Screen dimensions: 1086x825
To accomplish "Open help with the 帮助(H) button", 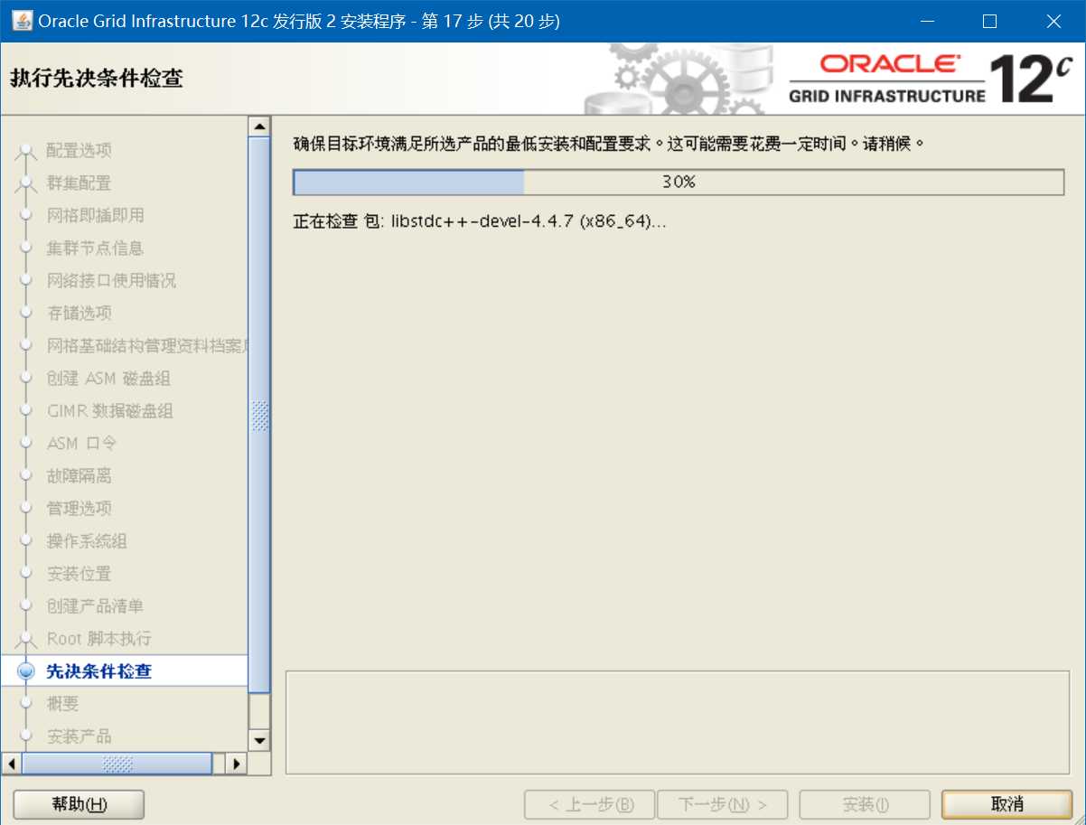I will [79, 804].
